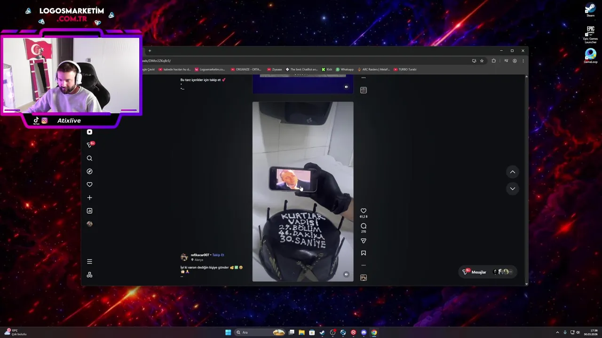Open Discord from the taskbar
Image resolution: width=602 pixels, height=338 pixels.
click(364, 332)
